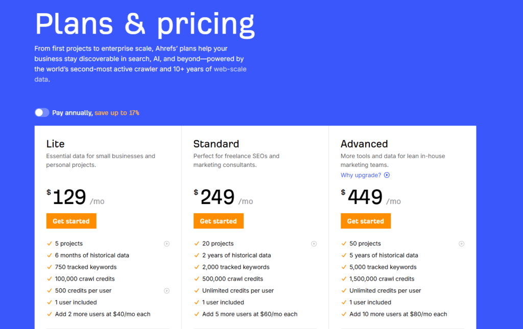Viewport: 523px width, 329px height.
Task: Open the play icon beside Standard's "20 projects"
Action: point(314,243)
